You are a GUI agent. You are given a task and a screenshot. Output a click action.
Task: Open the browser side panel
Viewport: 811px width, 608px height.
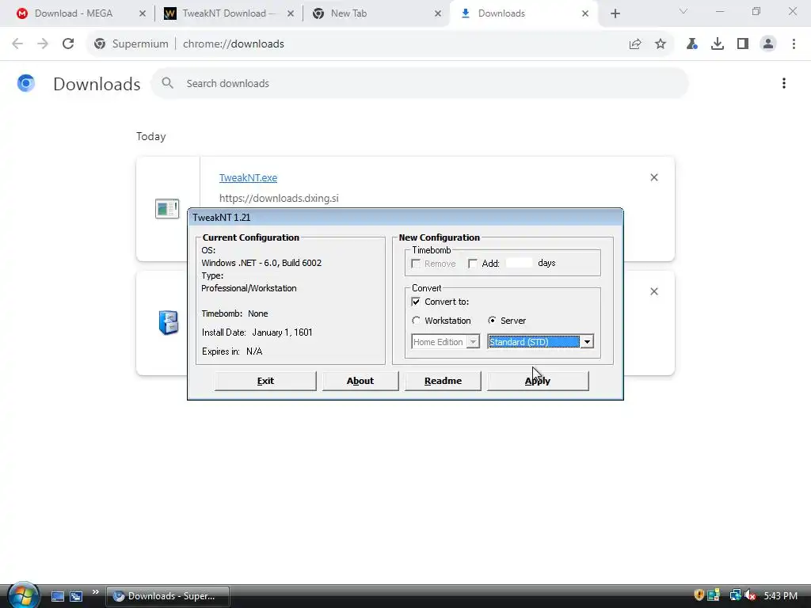pos(743,44)
